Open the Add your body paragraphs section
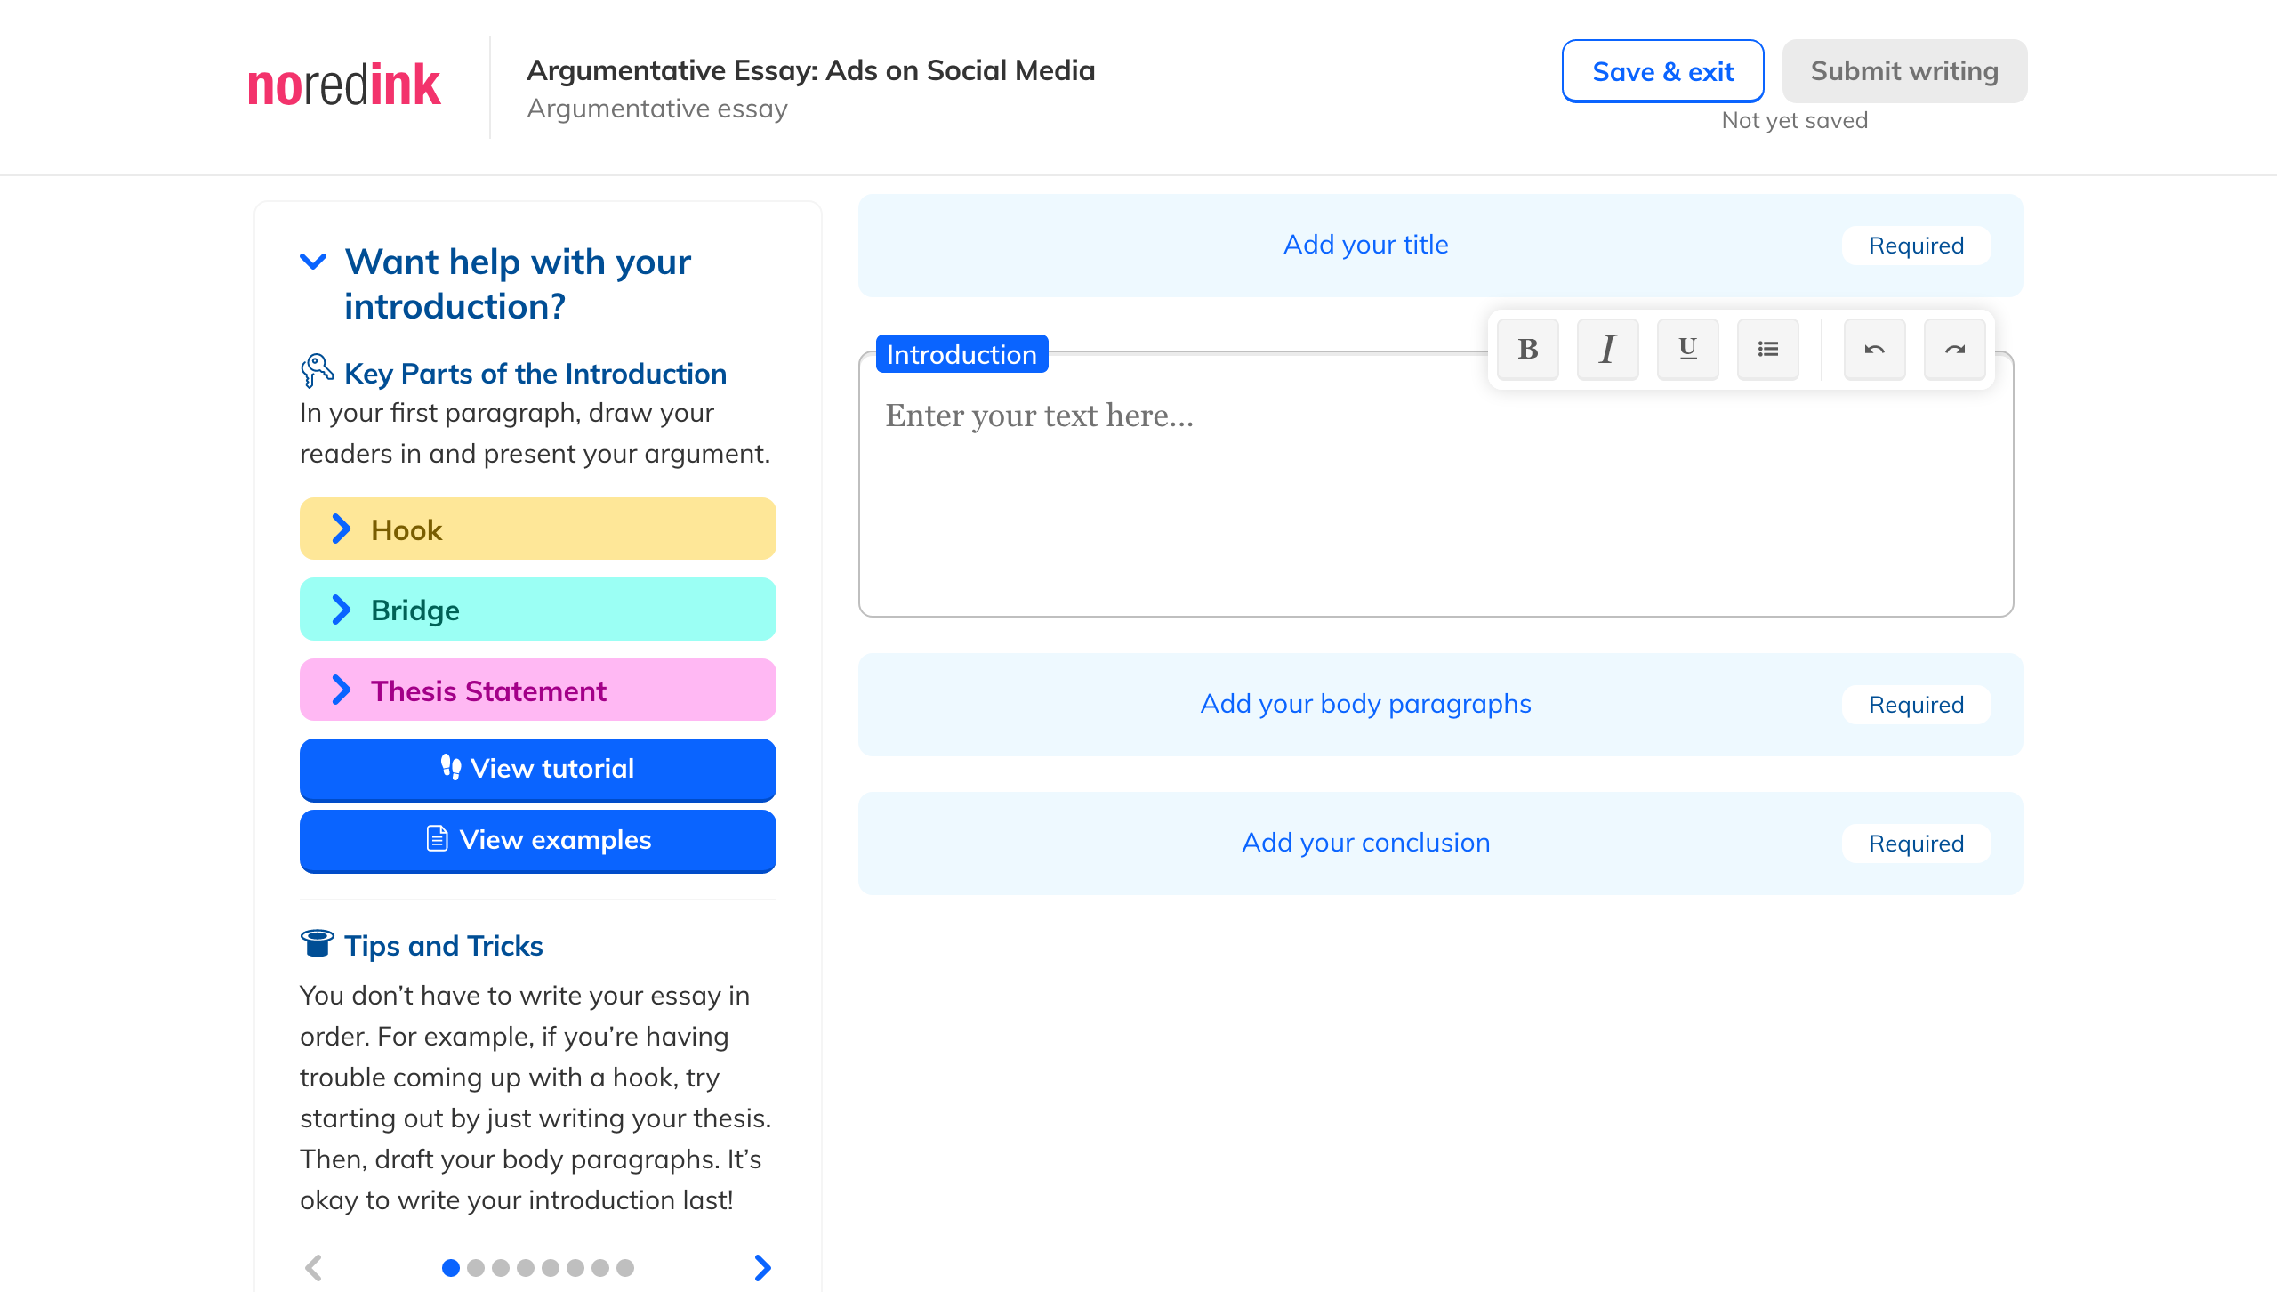This screenshot has width=2277, height=1292. (1365, 704)
